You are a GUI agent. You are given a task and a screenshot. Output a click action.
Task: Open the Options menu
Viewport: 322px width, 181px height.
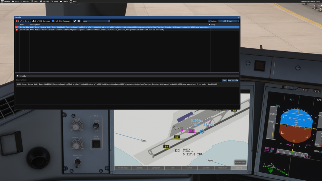[x=44, y=1]
